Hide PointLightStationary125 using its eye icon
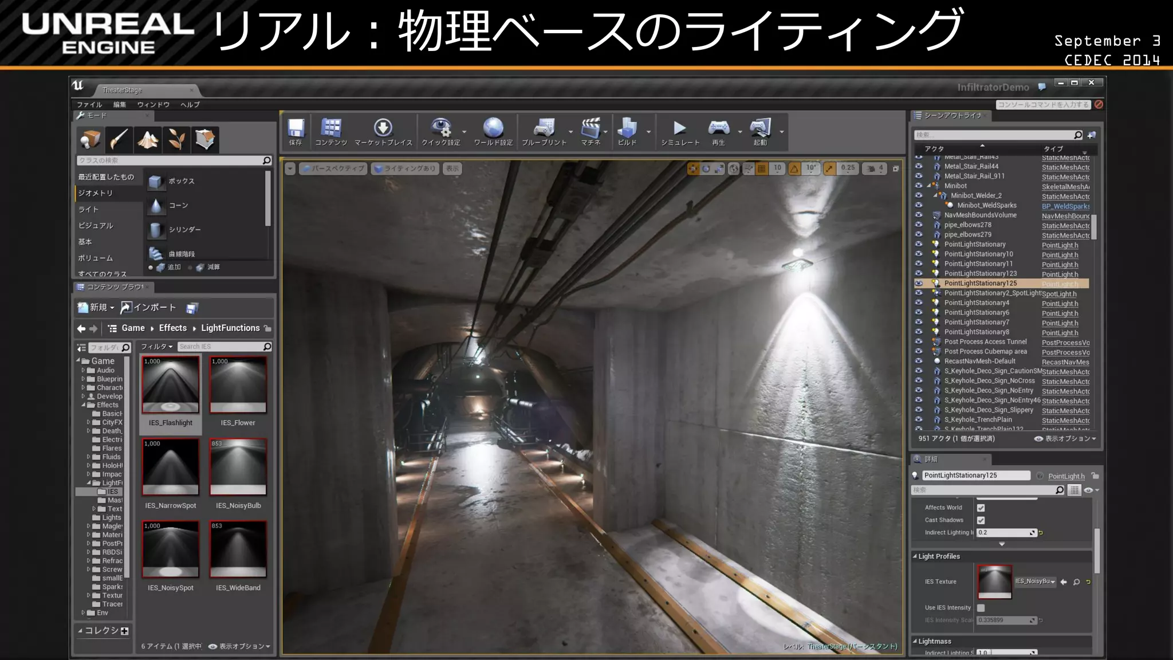1173x660 pixels. [919, 284]
